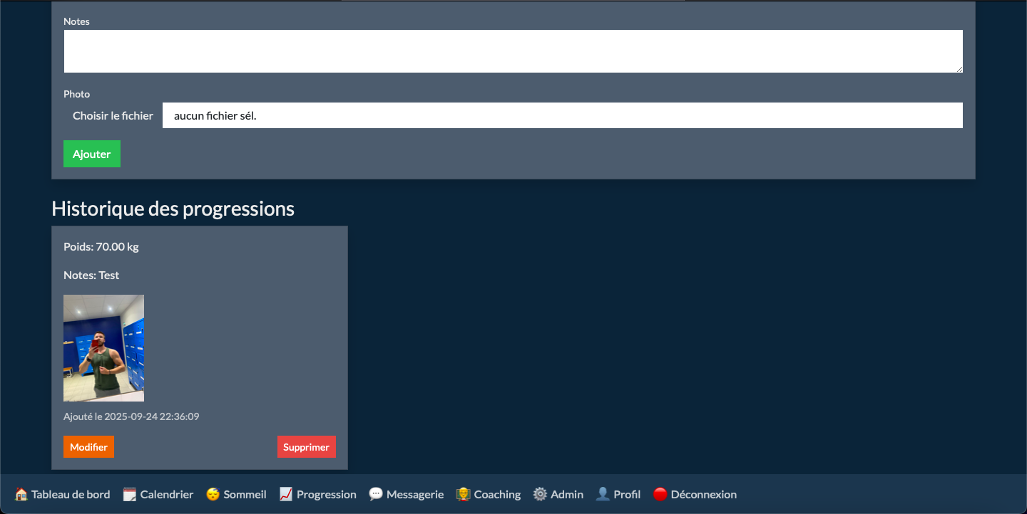Click the 'aucun fichier sél.' file field
This screenshot has width=1027, height=514.
(x=562, y=115)
